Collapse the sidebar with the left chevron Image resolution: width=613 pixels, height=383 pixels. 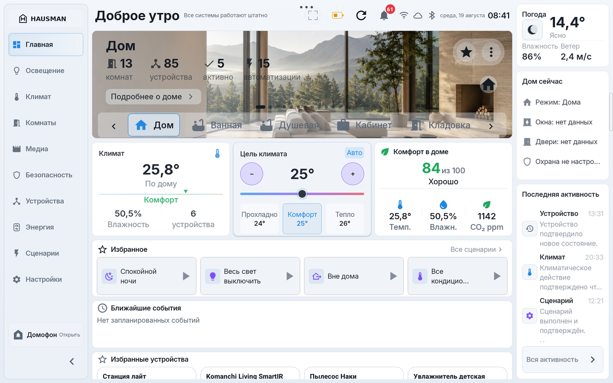[72, 361]
